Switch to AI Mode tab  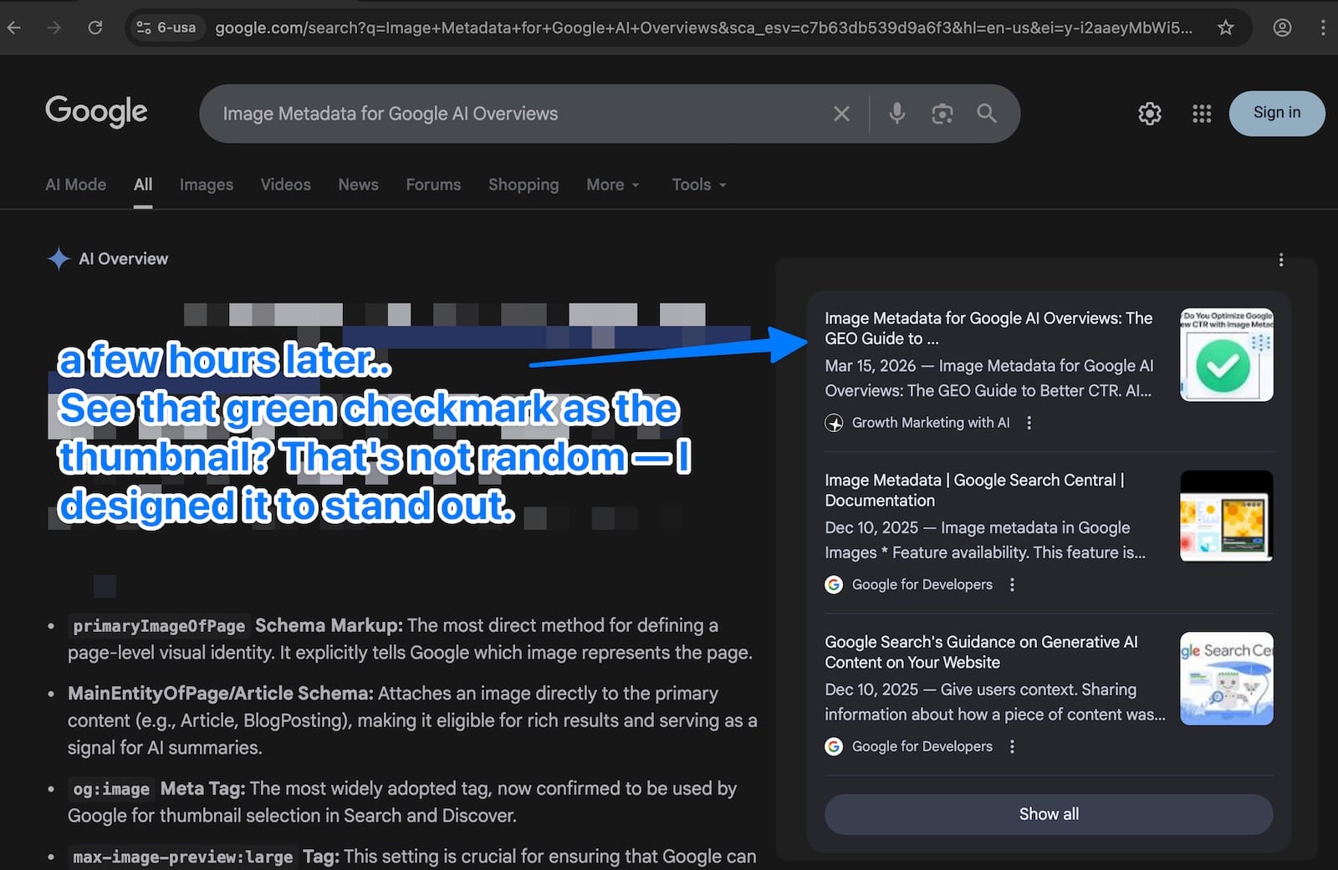click(75, 185)
